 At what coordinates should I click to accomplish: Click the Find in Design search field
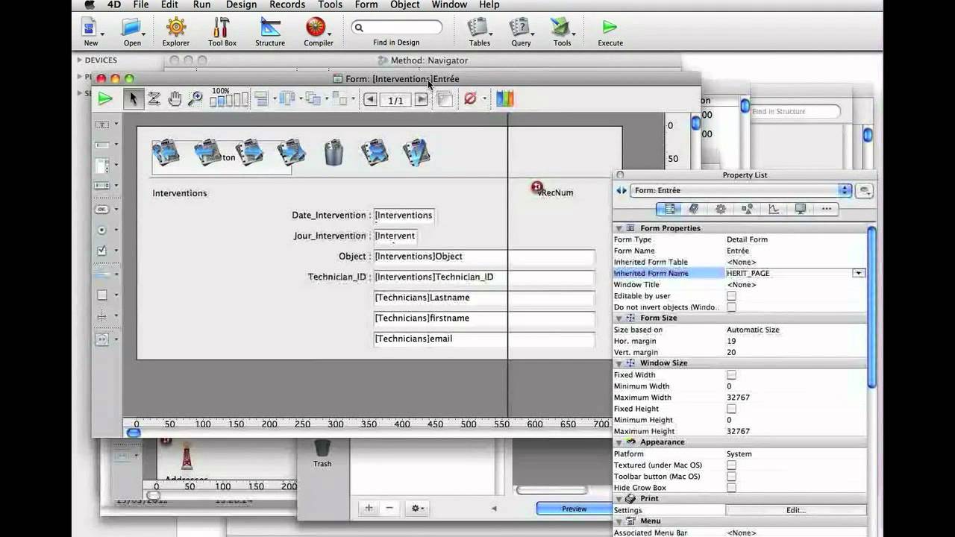pos(397,28)
